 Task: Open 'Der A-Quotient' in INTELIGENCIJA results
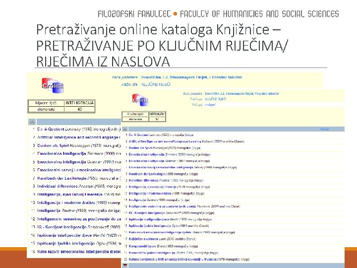pos(51,129)
